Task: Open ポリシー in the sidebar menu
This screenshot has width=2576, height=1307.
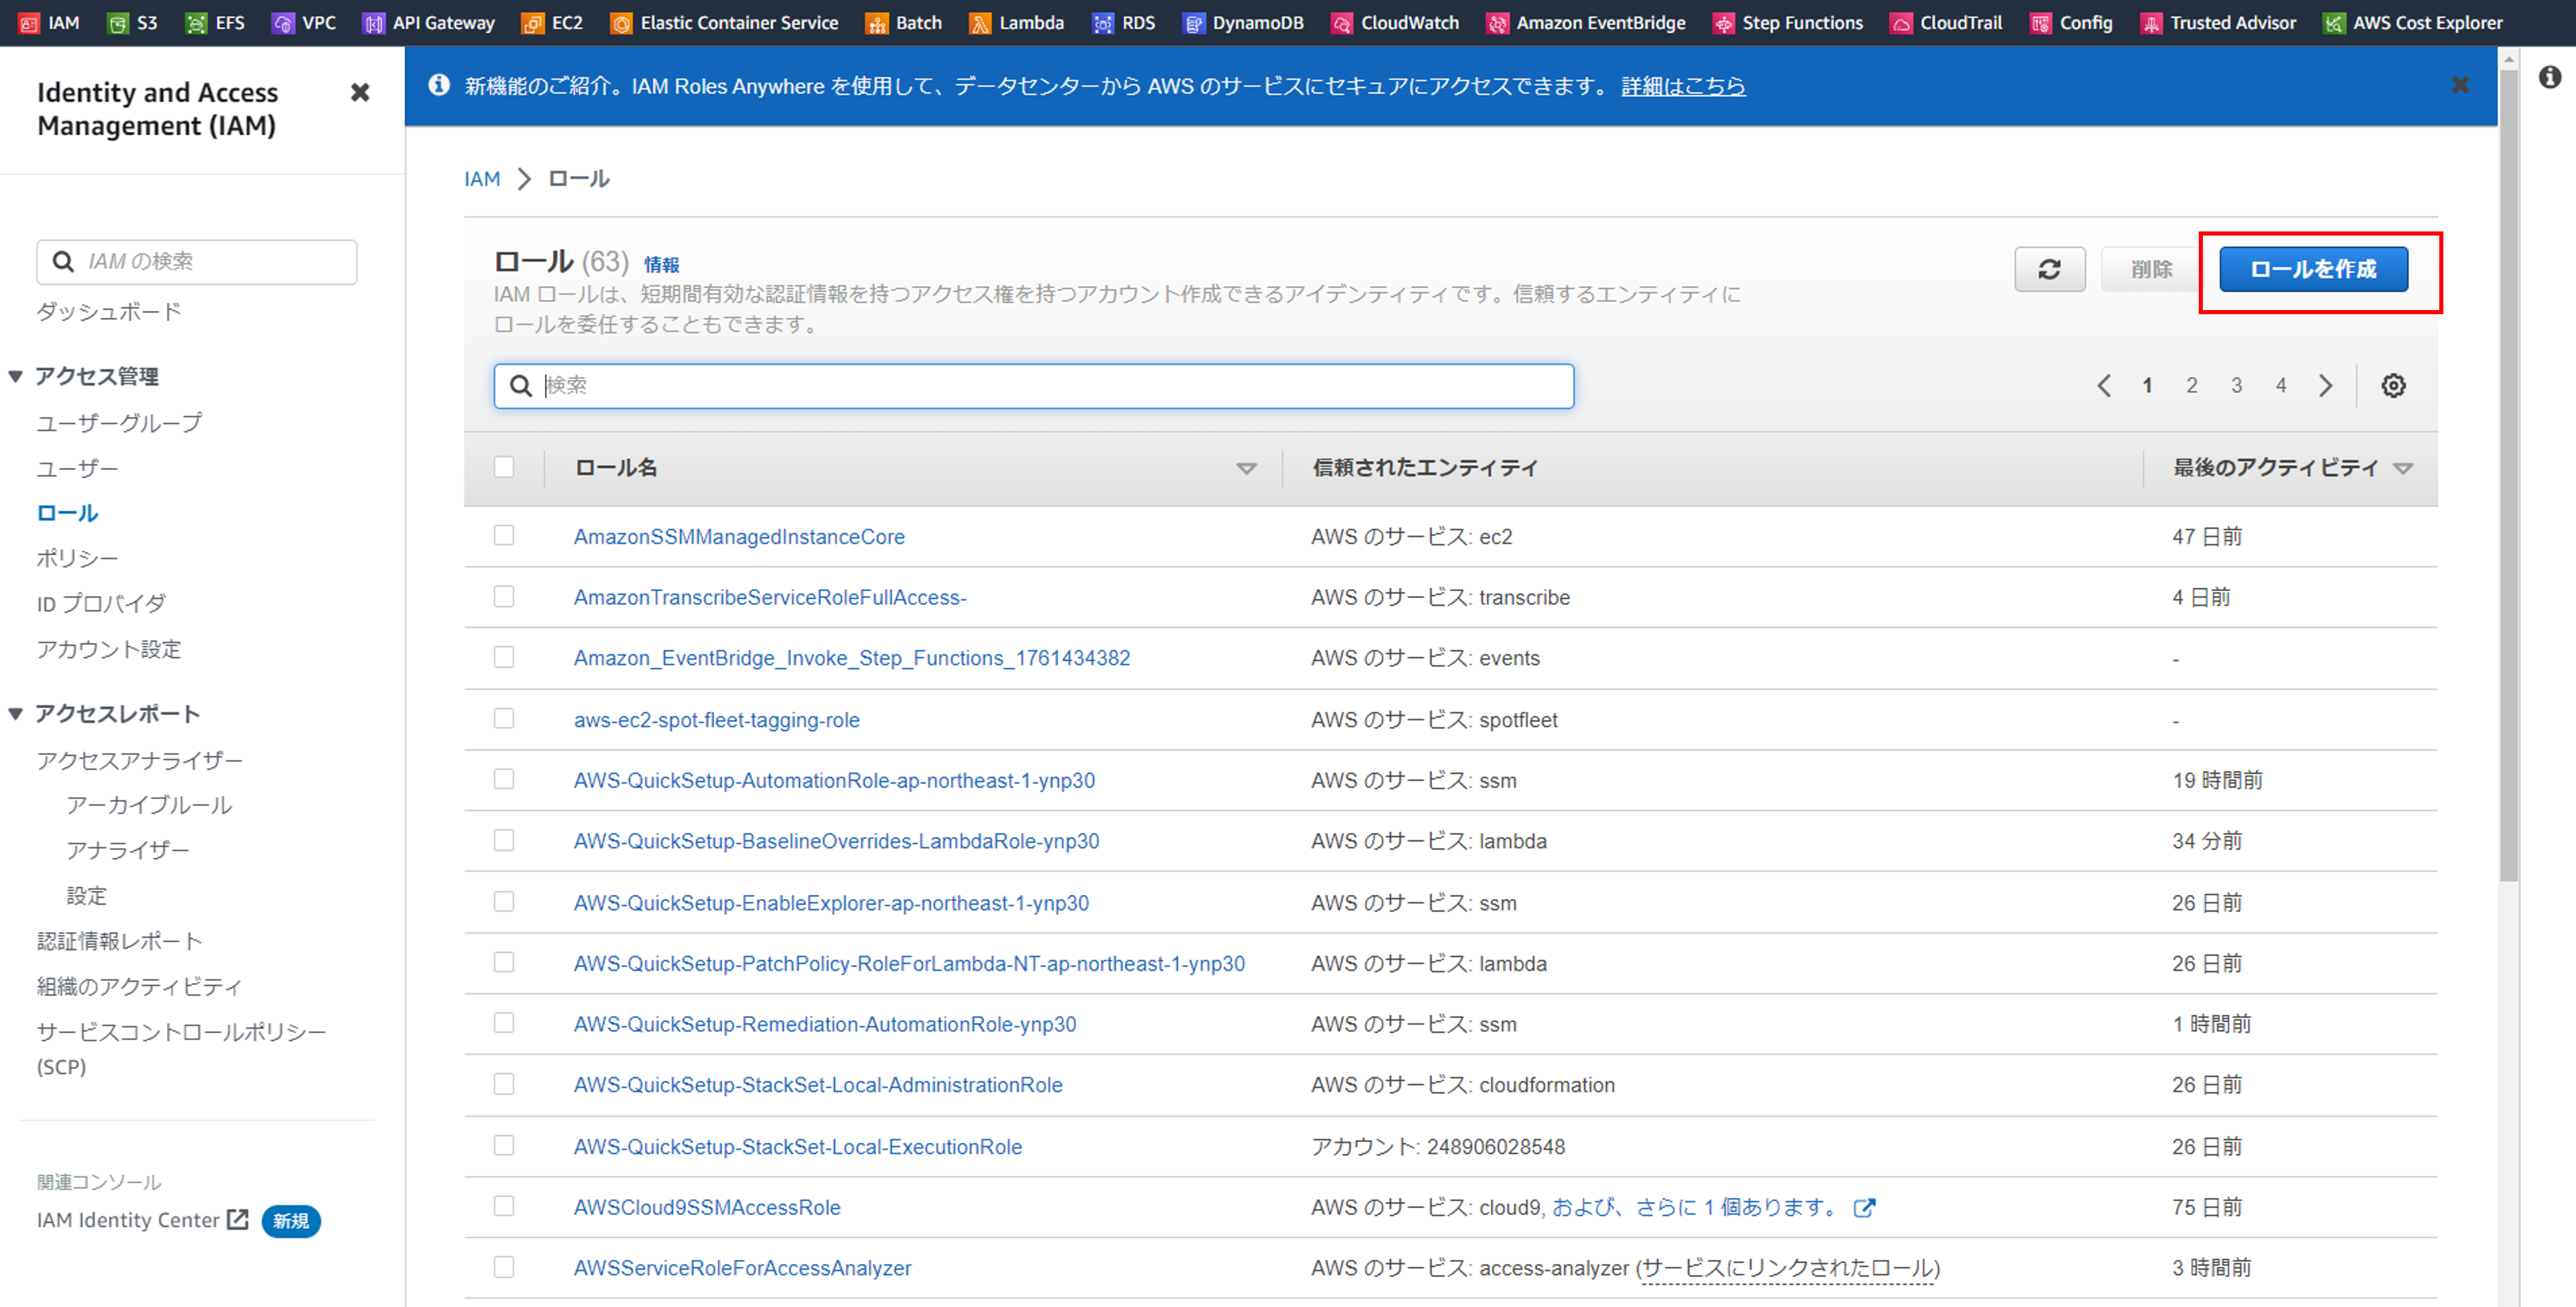Action: click(77, 558)
